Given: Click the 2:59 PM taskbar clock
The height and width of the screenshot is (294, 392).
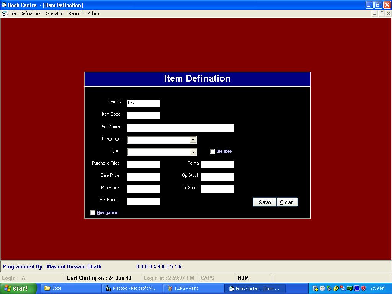Looking at the screenshot, I should pos(378,288).
